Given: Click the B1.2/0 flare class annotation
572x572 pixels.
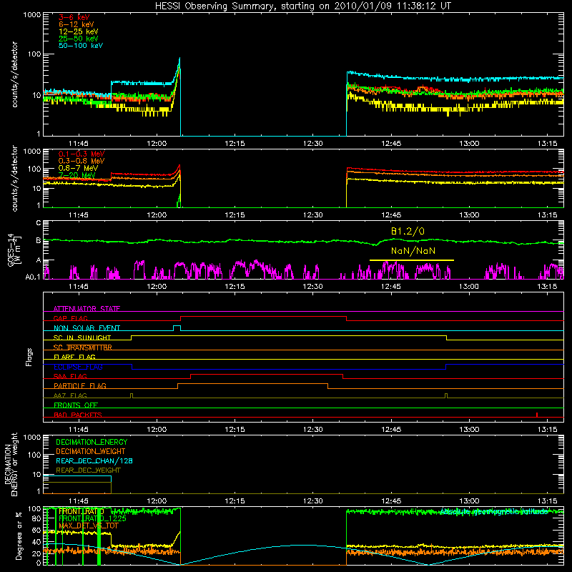Looking at the screenshot, I should pyautogui.click(x=408, y=231).
